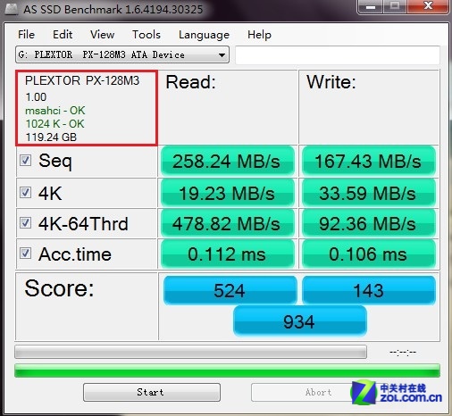Open the View menu
Viewport: 452px width, 416px height.
(102, 35)
